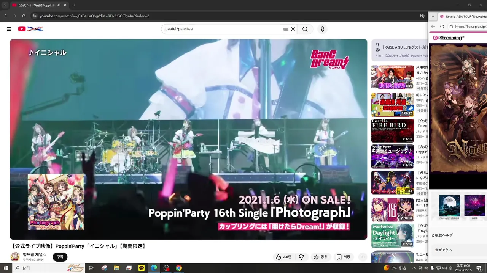Open the YouTube hamburger guide menu
The width and height of the screenshot is (487, 273).
pyautogui.click(x=9, y=29)
